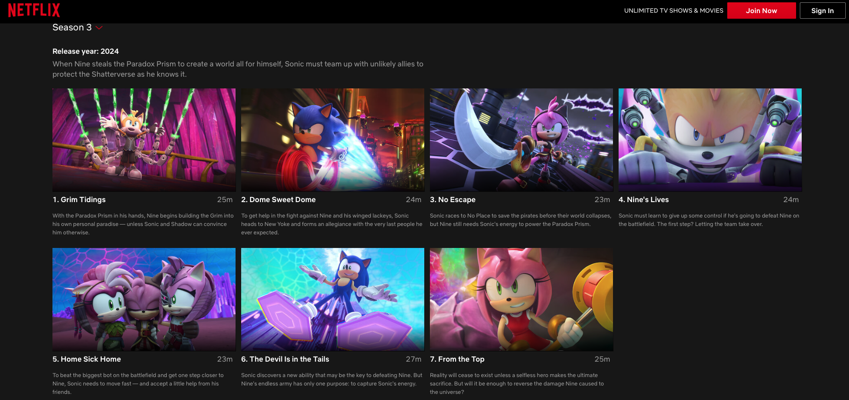Click the 27m duration of episode 6
849x400 pixels.
click(x=413, y=359)
